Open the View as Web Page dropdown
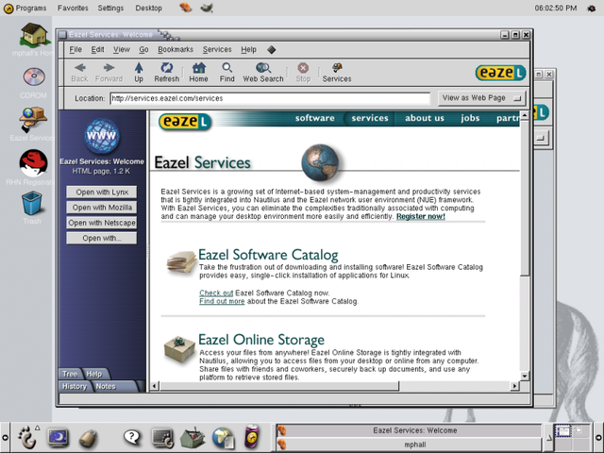The height and width of the screenshot is (453, 604). click(x=481, y=98)
